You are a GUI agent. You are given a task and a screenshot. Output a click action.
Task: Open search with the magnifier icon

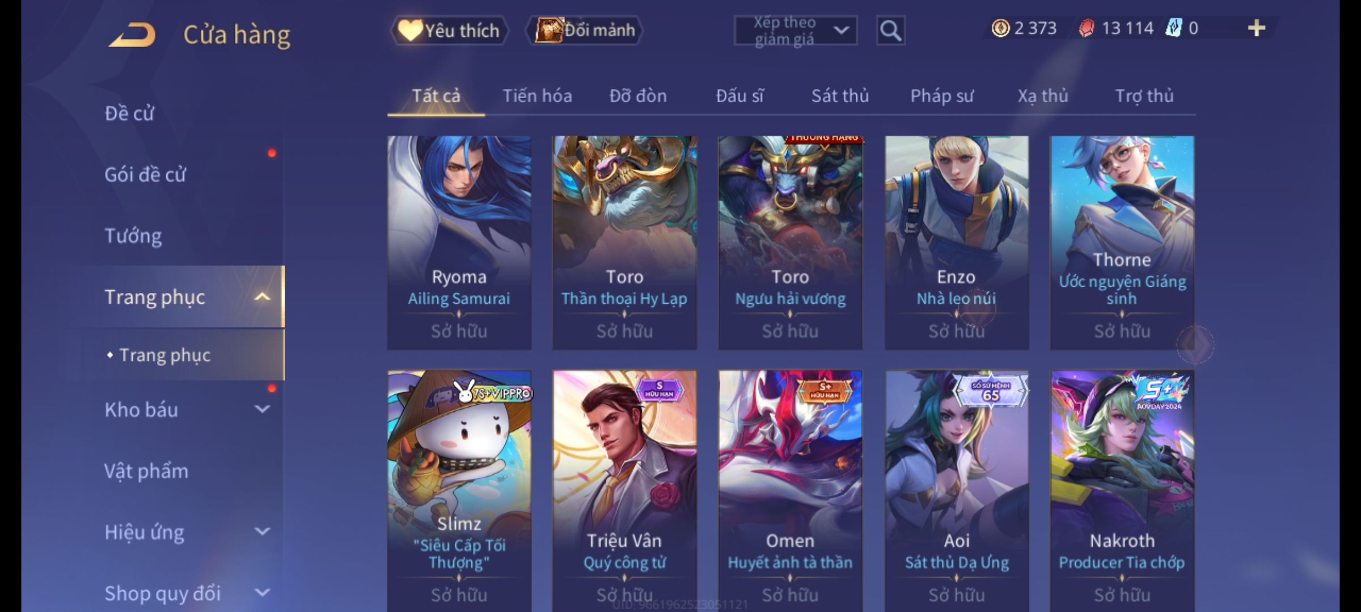point(890,31)
